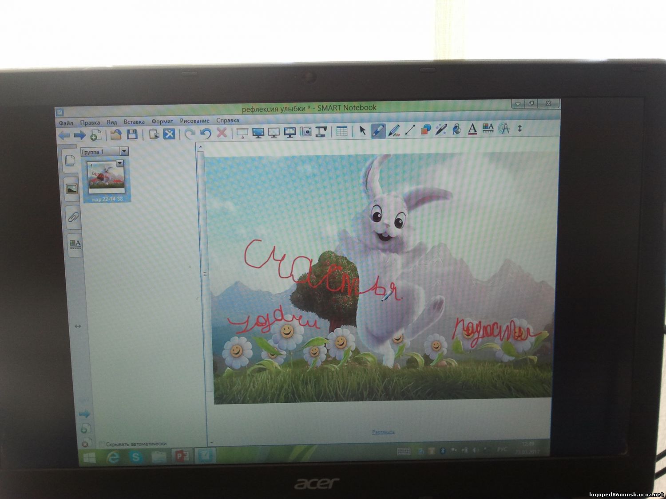Switch to the Gallery sidebar tab

(x=71, y=189)
